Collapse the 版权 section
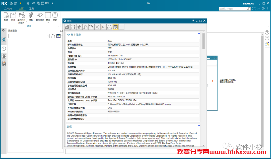 click(199, 125)
